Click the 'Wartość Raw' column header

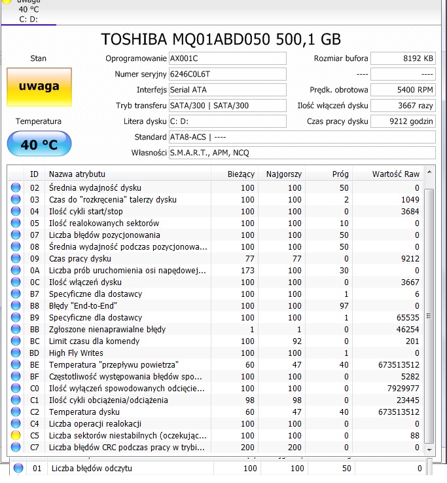tap(387, 174)
